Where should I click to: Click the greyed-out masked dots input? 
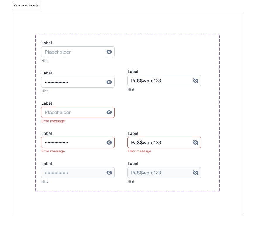78,173
